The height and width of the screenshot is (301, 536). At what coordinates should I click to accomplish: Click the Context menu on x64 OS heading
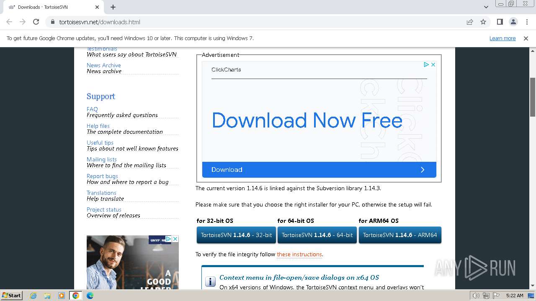click(x=299, y=277)
